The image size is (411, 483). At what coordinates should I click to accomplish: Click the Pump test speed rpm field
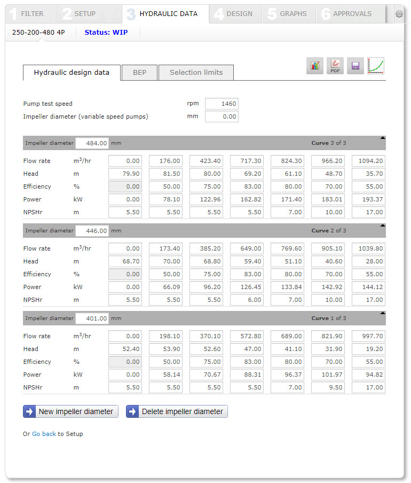tap(222, 104)
